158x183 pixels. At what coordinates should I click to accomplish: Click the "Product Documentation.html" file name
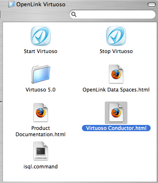click(41, 131)
